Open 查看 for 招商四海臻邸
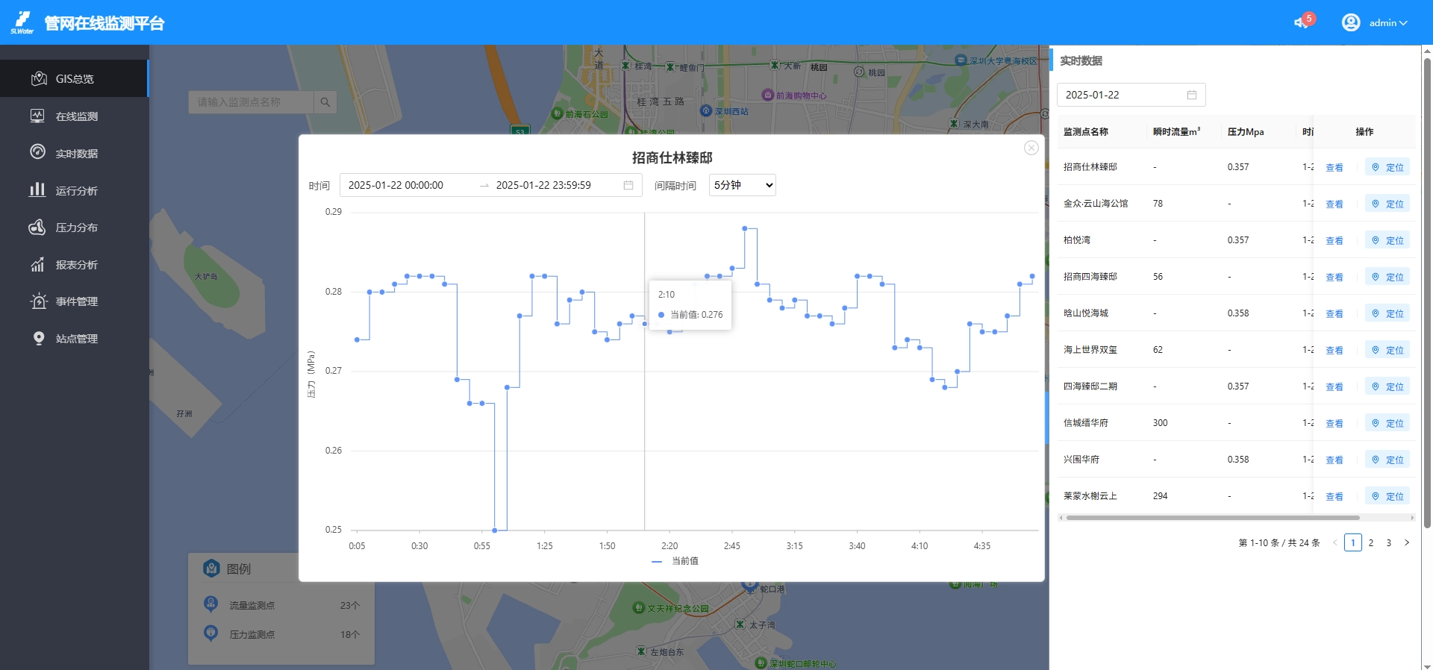This screenshot has height=670, width=1433. click(x=1334, y=278)
